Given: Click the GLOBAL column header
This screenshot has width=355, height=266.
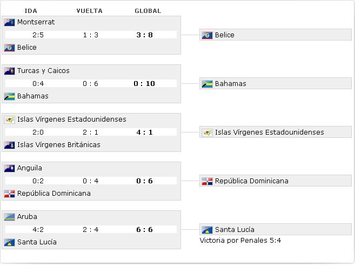Looking at the screenshot, I should coord(148,11).
